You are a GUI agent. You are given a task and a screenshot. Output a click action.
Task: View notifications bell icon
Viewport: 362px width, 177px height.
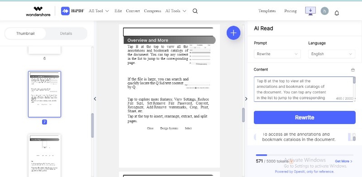[x=337, y=13]
